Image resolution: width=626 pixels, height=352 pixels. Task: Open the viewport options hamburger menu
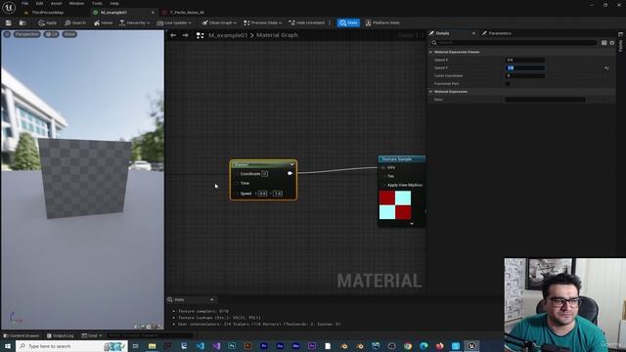click(7, 34)
